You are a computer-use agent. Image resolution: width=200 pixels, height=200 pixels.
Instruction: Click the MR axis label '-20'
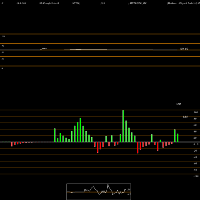(195, 151)
